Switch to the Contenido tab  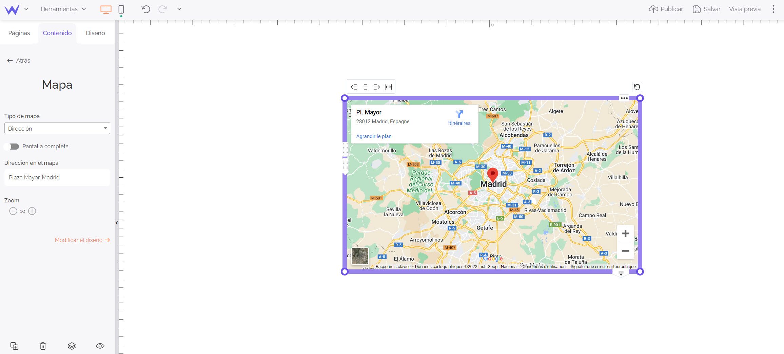click(57, 33)
